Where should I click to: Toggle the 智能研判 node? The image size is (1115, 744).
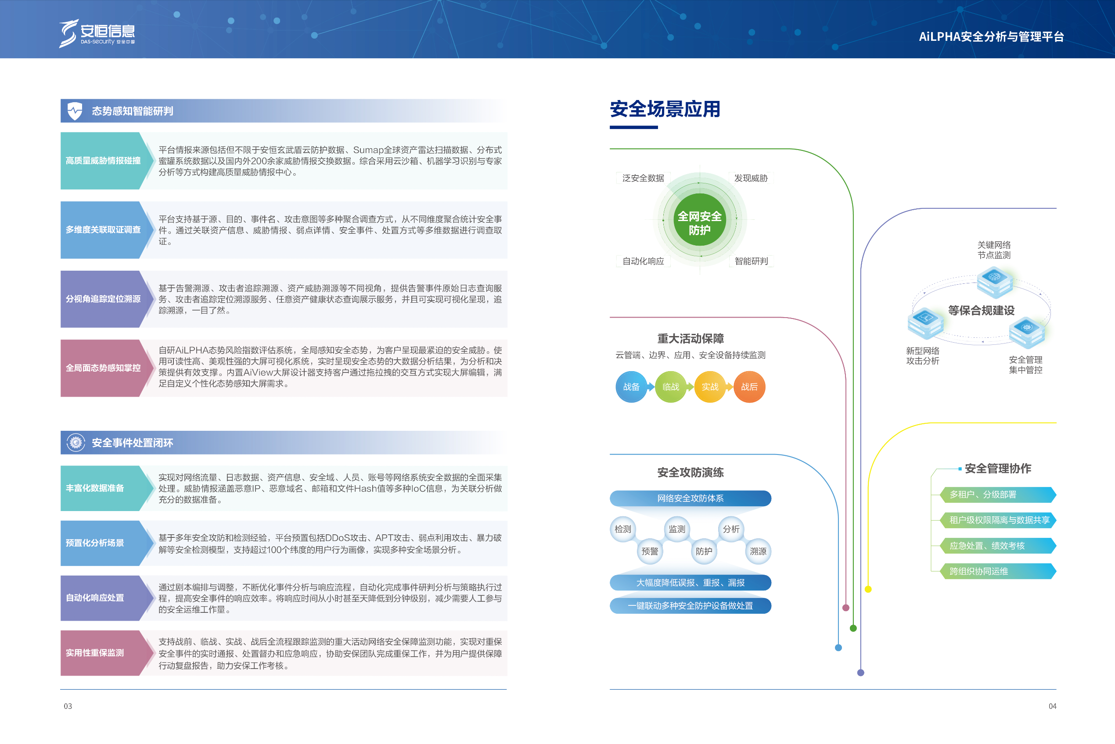(752, 261)
